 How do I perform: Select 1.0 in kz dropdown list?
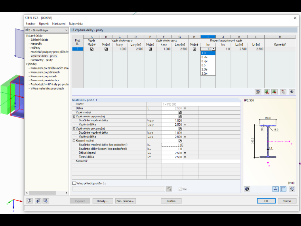(208, 53)
